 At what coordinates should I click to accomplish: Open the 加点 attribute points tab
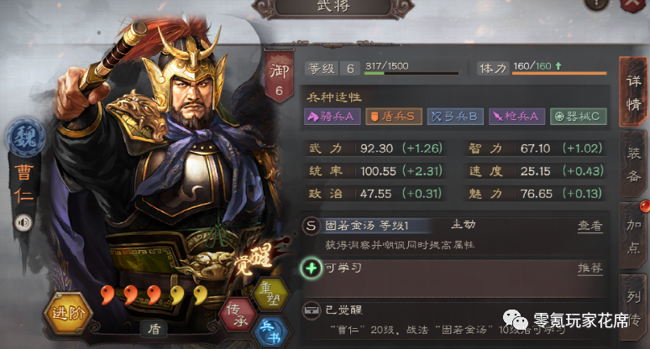pyautogui.click(x=633, y=235)
